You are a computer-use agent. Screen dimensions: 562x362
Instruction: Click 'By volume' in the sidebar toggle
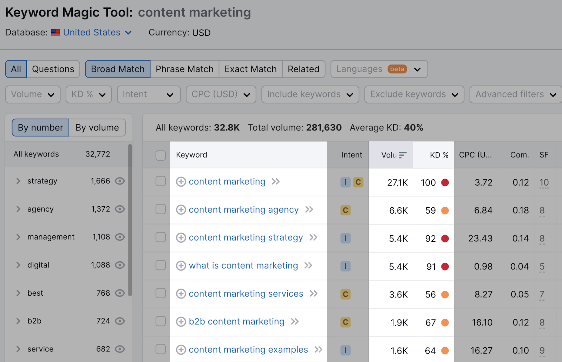(97, 127)
